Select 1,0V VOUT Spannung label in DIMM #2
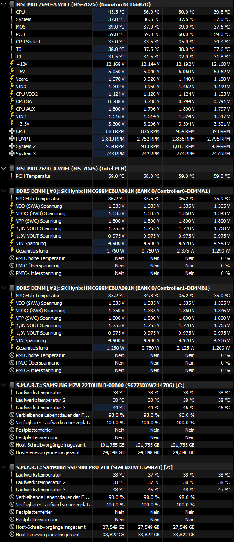Screen dimensions: 234x542 39,333
